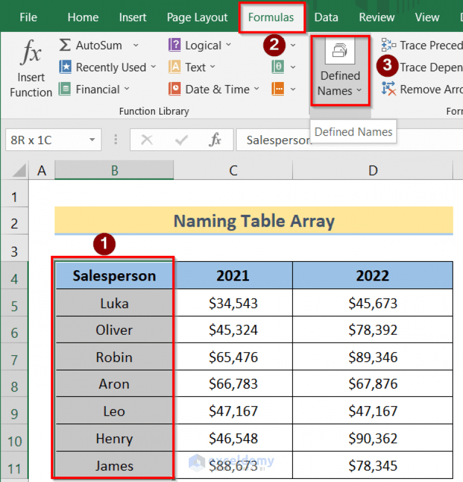
Task: Click the formula bar showing Salesperson
Action: tap(349, 140)
